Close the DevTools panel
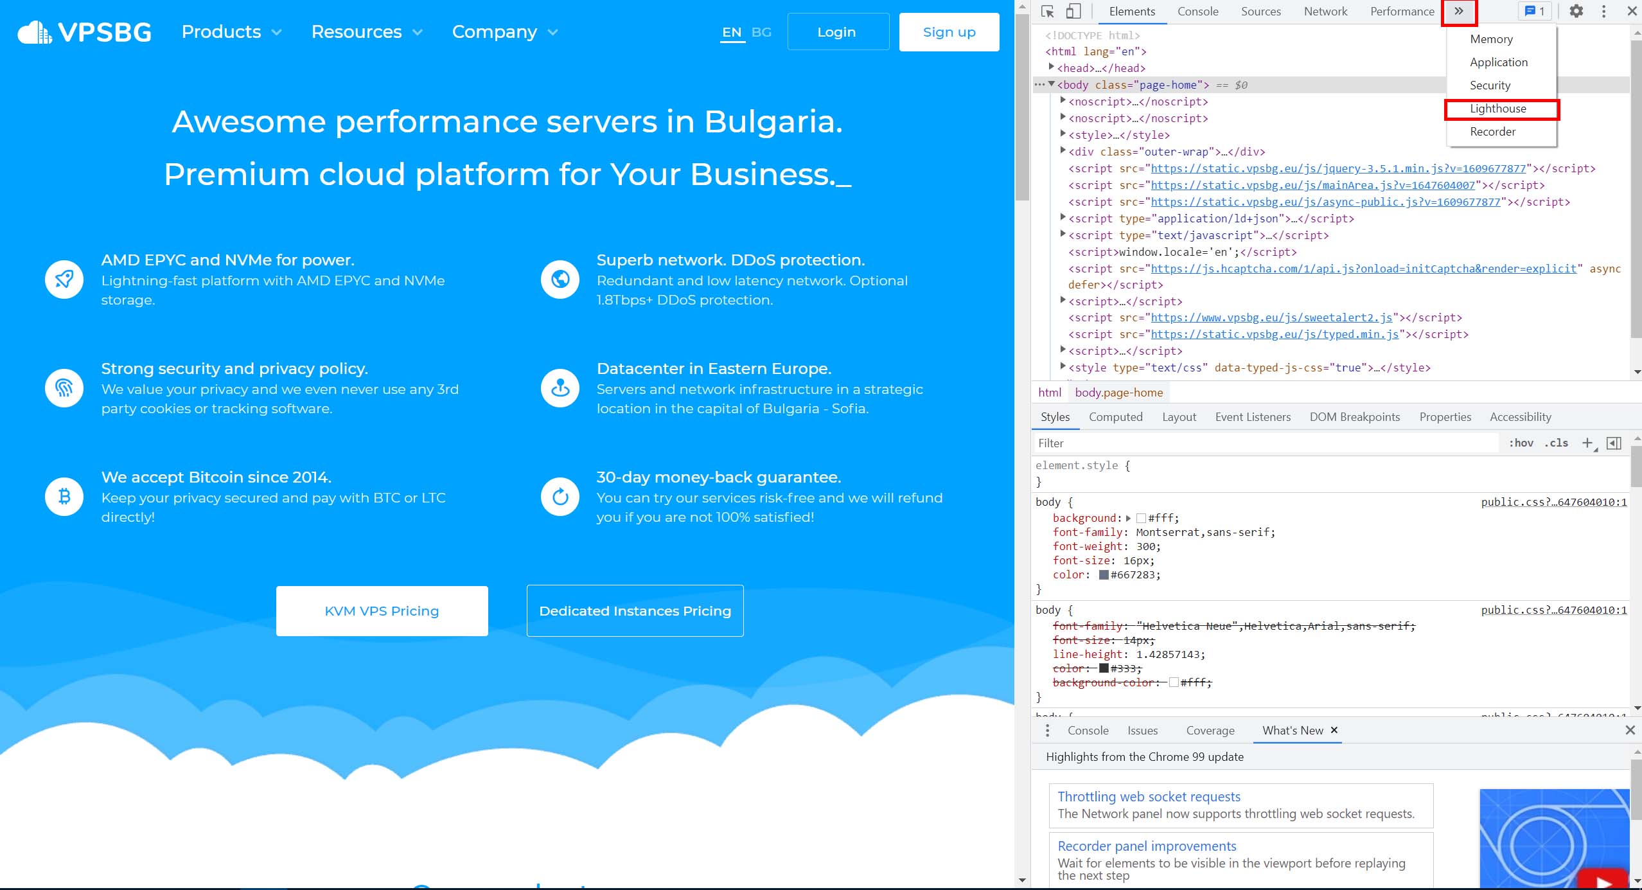The height and width of the screenshot is (890, 1642). pyautogui.click(x=1631, y=12)
